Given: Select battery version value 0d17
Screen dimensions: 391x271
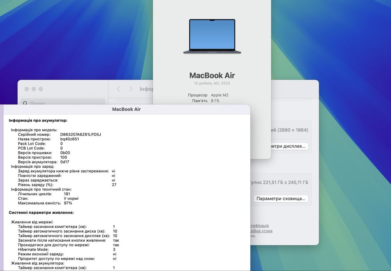Looking at the screenshot, I should coord(65,162).
